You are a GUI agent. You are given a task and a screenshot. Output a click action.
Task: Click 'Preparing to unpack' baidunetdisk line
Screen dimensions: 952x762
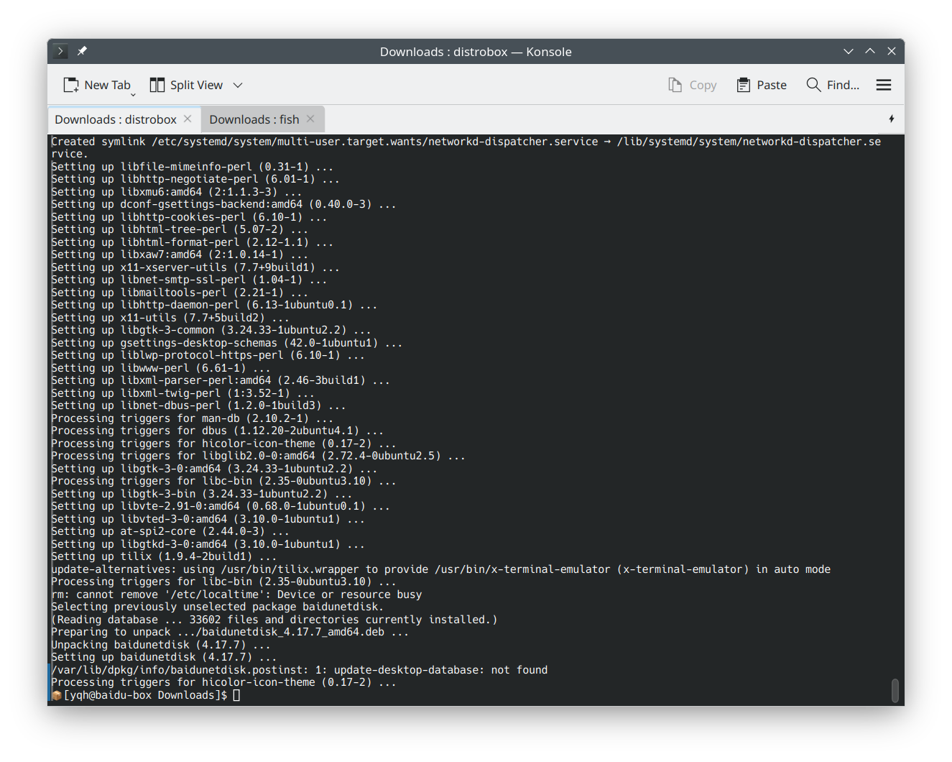(x=230, y=632)
